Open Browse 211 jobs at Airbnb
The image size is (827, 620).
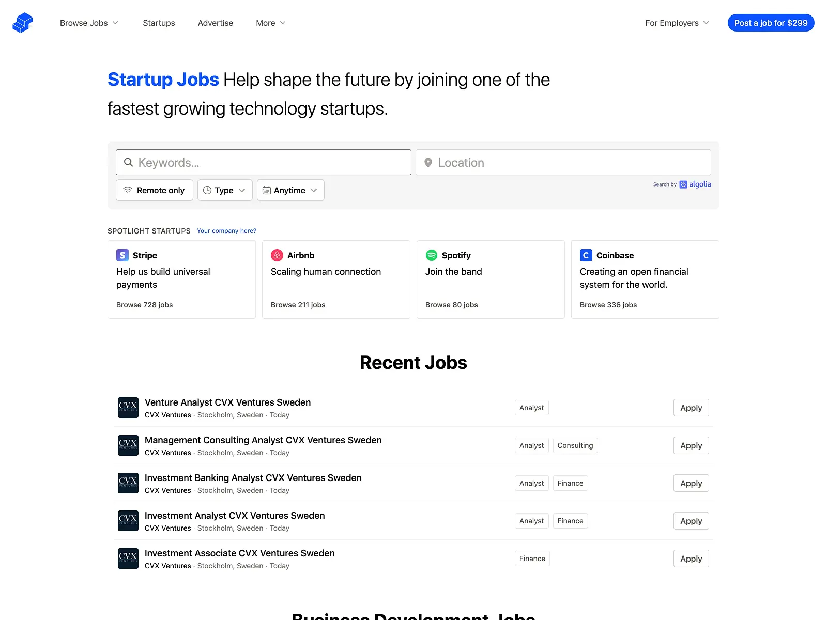(x=298, y=305)
